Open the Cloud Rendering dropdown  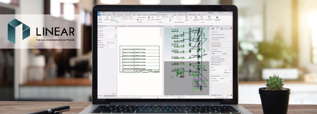(x=142, y=18)
